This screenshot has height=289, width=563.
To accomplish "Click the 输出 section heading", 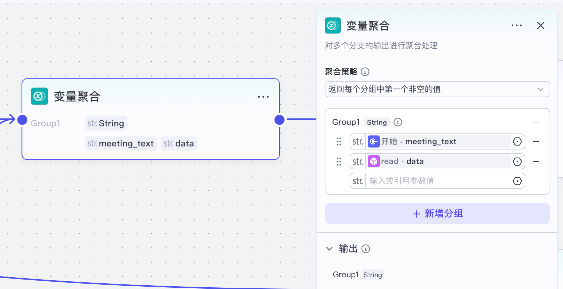I will [348, 249].
